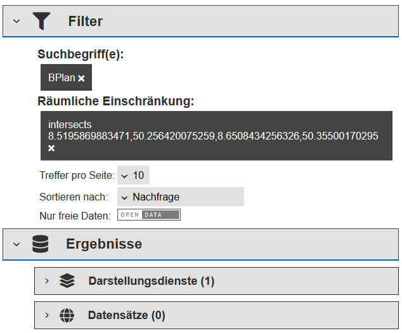Click the Ergebnisse heading text
The image size is (402, 333).
click(x=104, y=244)
